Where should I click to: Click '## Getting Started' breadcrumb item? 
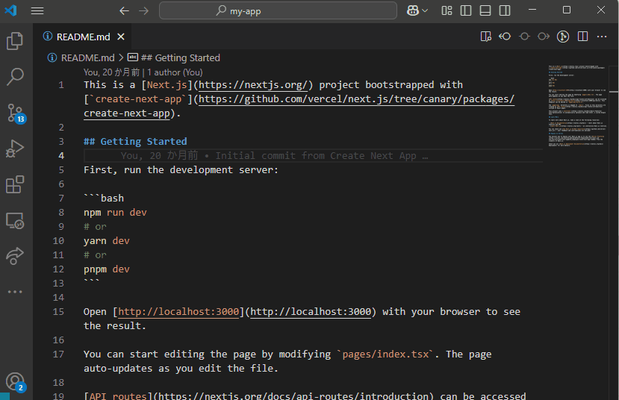coord(181,58)
